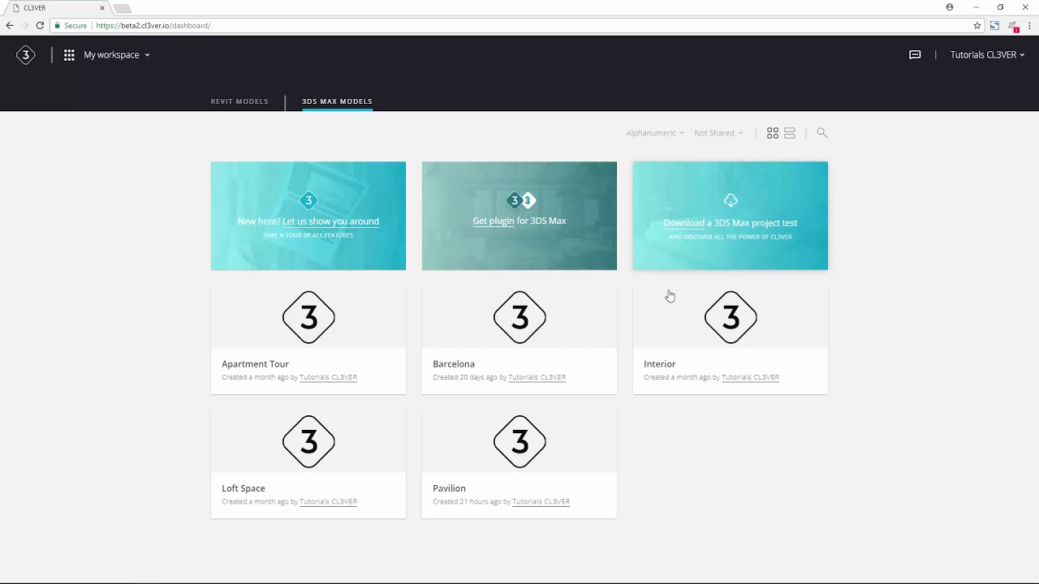Open Pavilion project thumbnail

(519, 441)
